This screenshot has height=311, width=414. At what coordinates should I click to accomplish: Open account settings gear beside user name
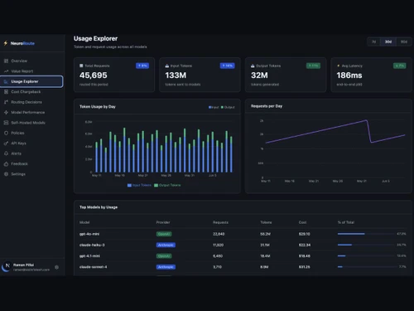[56, 267]
